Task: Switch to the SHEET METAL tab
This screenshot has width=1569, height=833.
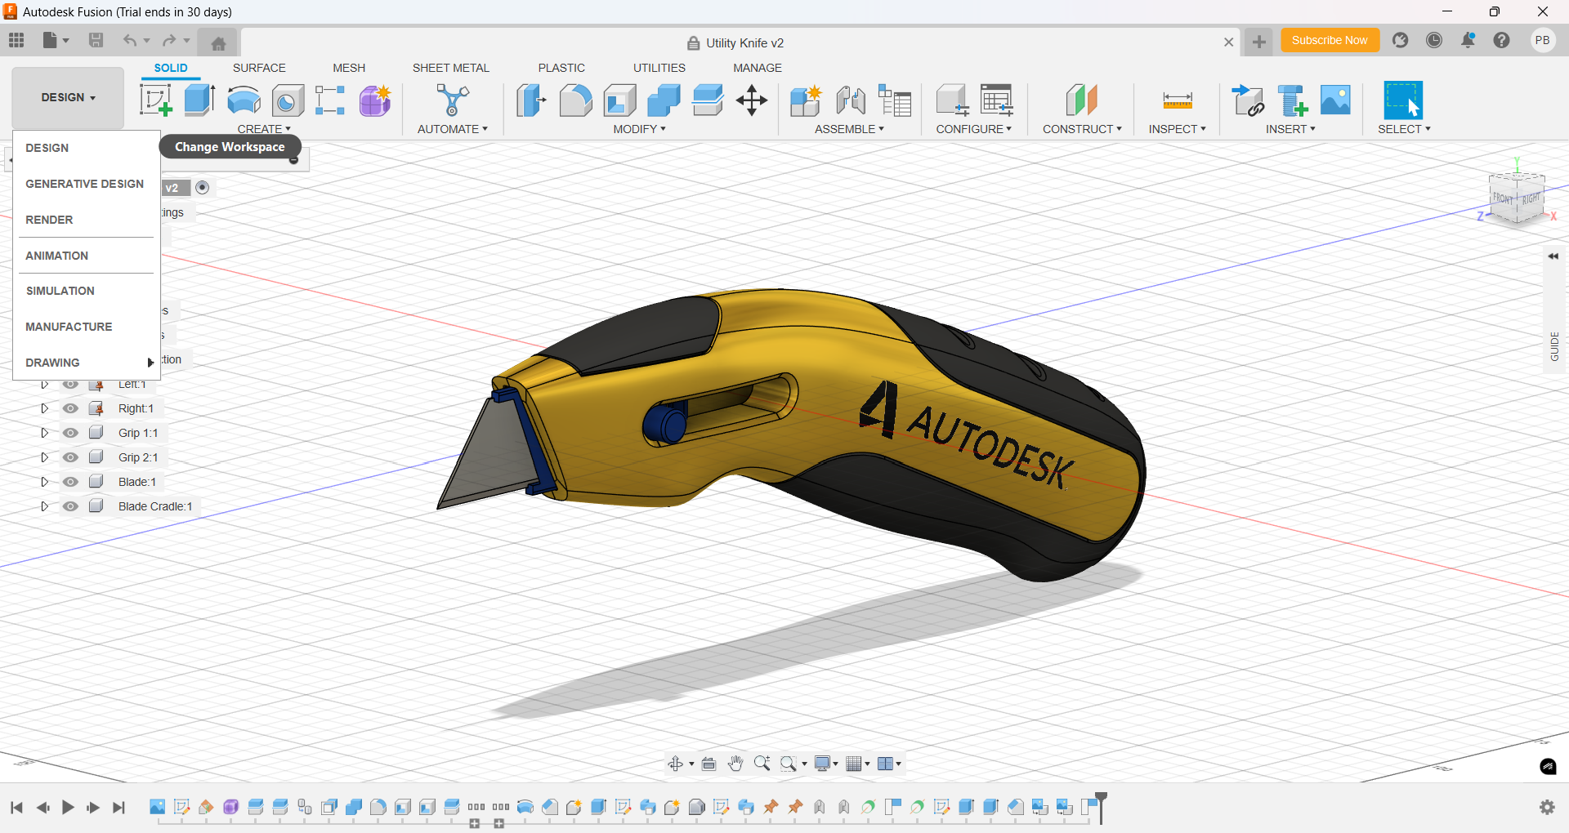Action: point(450,68)
